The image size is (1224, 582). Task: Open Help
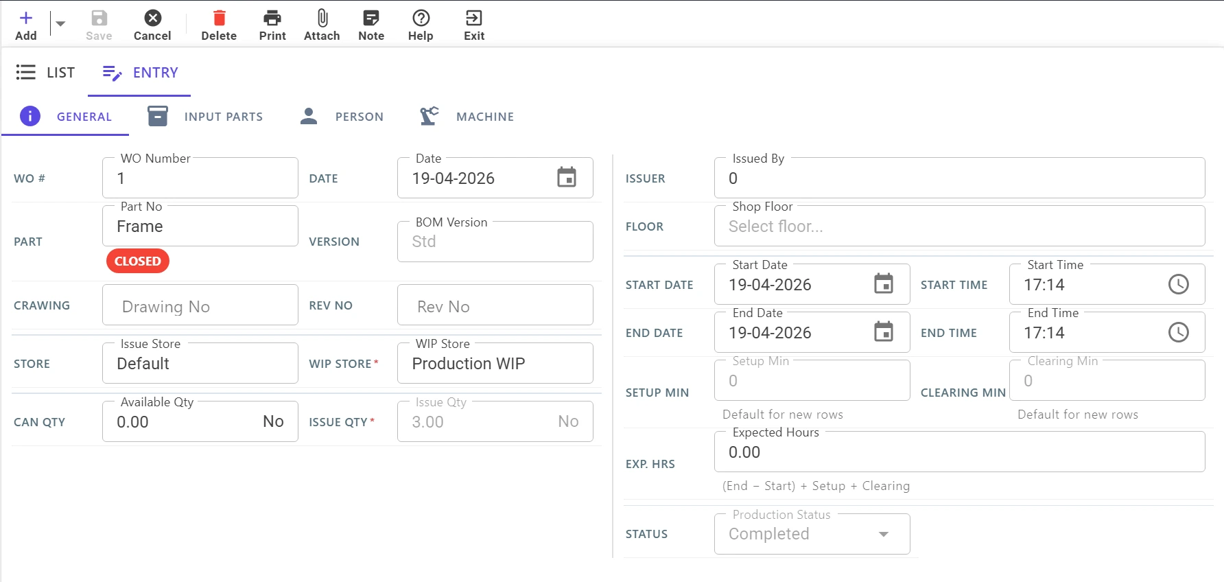coord(421,25)
